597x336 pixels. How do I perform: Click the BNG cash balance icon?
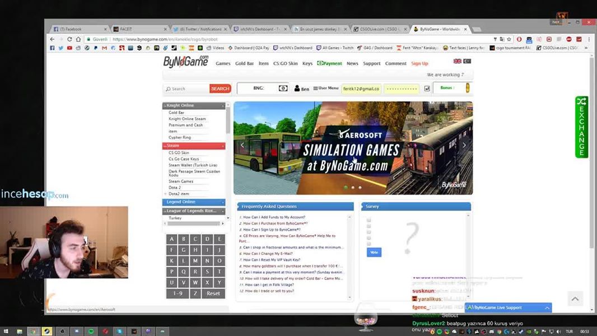point(283,88)
